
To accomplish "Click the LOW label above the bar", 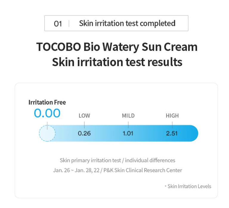I will [x=84, y=116].
